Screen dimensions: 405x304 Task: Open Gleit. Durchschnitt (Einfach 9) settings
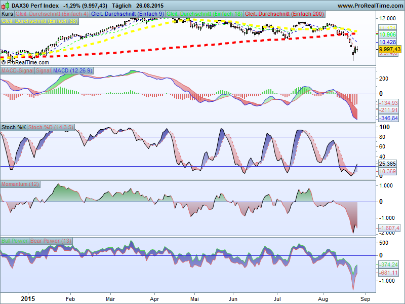point(128,14)
